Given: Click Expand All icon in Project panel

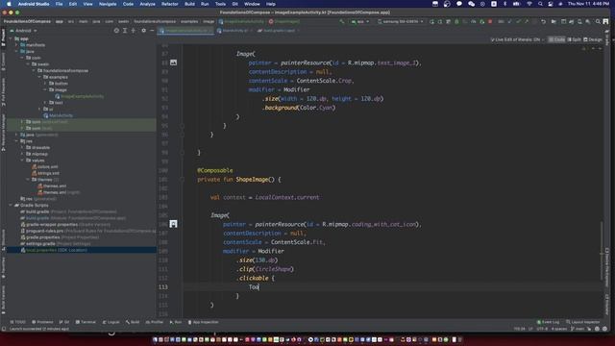Looking at the screenshot, I should [125, 30].
